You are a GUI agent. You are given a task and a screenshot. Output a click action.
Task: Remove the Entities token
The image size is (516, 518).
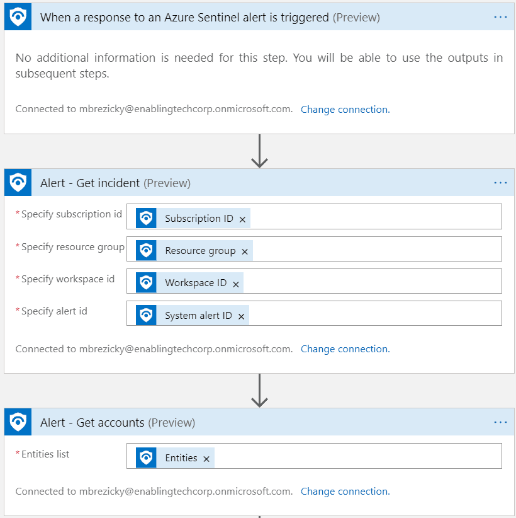click(x=206, y=459)
